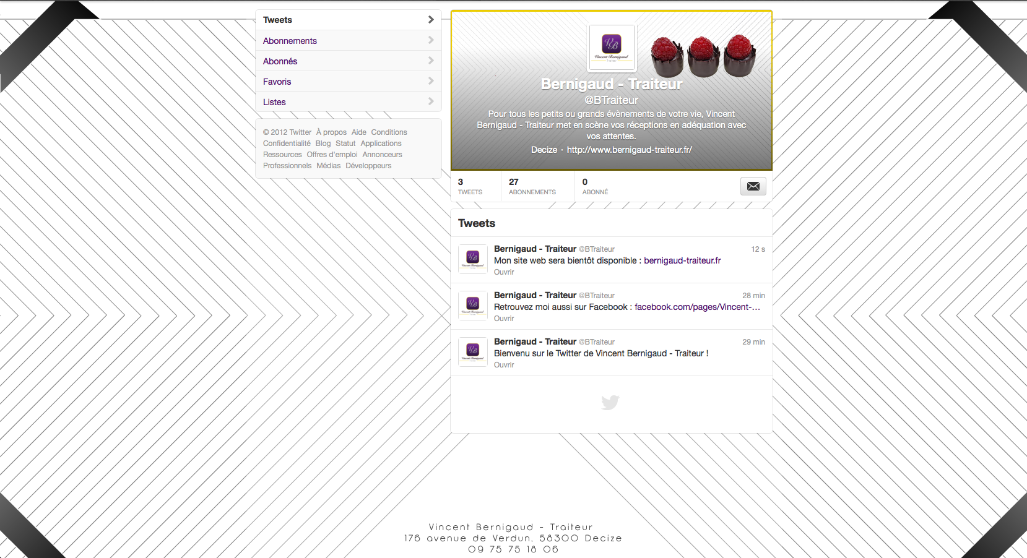1027x558 pixels.
Task: Open the profile avatar in the header
Action: [x=612, y=48]
